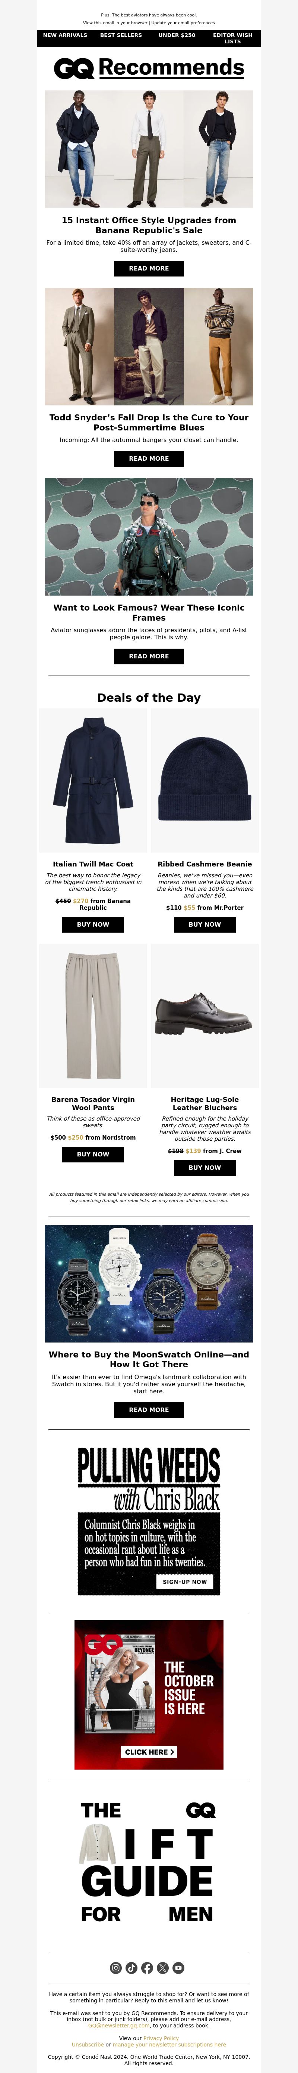Viewport: 298px width, 2073px height.
Task: Select the Best Sellers menu item
Action: [x=120, y=35]
